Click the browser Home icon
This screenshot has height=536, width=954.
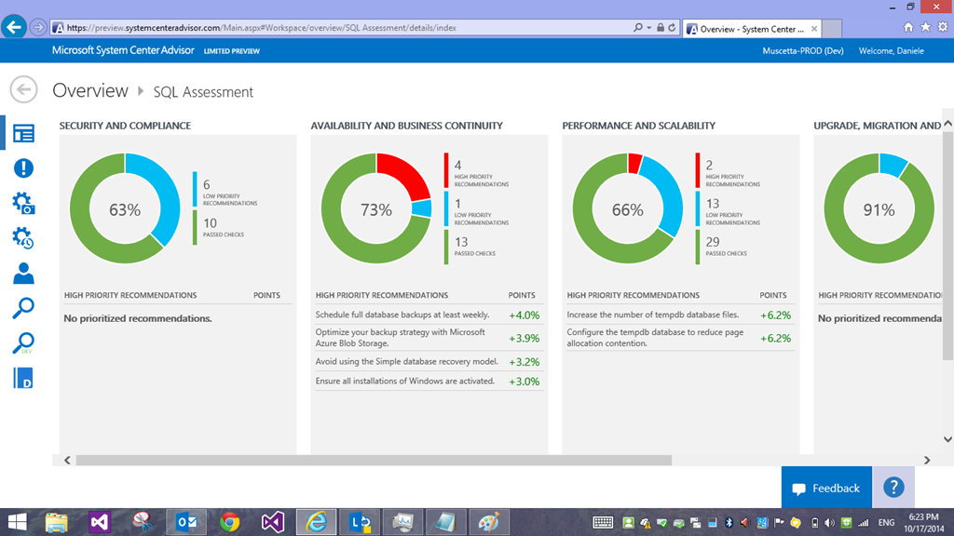[x=908, y=27]
